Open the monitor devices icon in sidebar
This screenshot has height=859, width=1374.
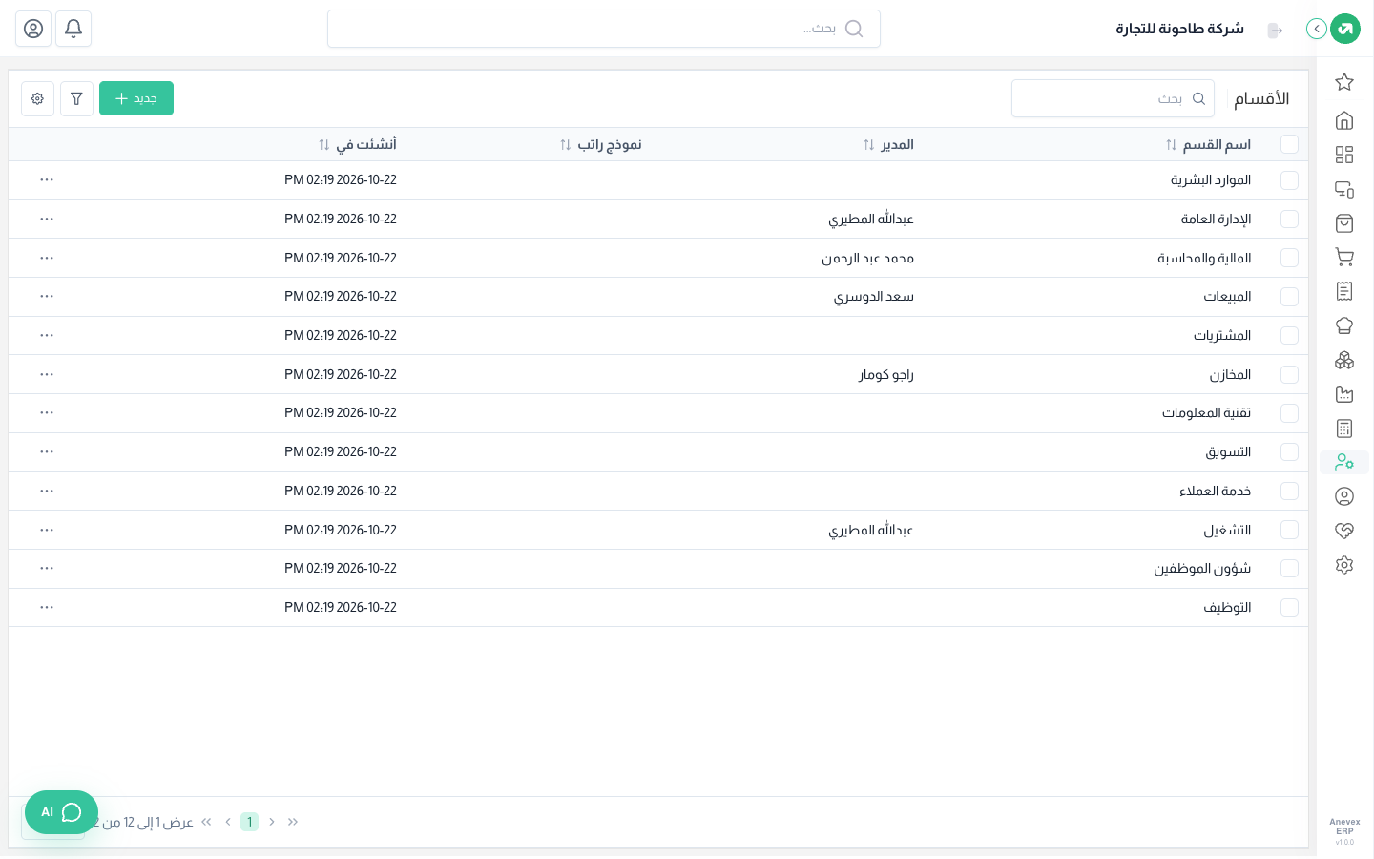pyautogui.click(x=1344, y=189)
